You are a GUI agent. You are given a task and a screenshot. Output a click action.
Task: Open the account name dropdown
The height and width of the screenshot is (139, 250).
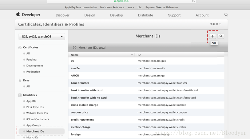[215, 24]
